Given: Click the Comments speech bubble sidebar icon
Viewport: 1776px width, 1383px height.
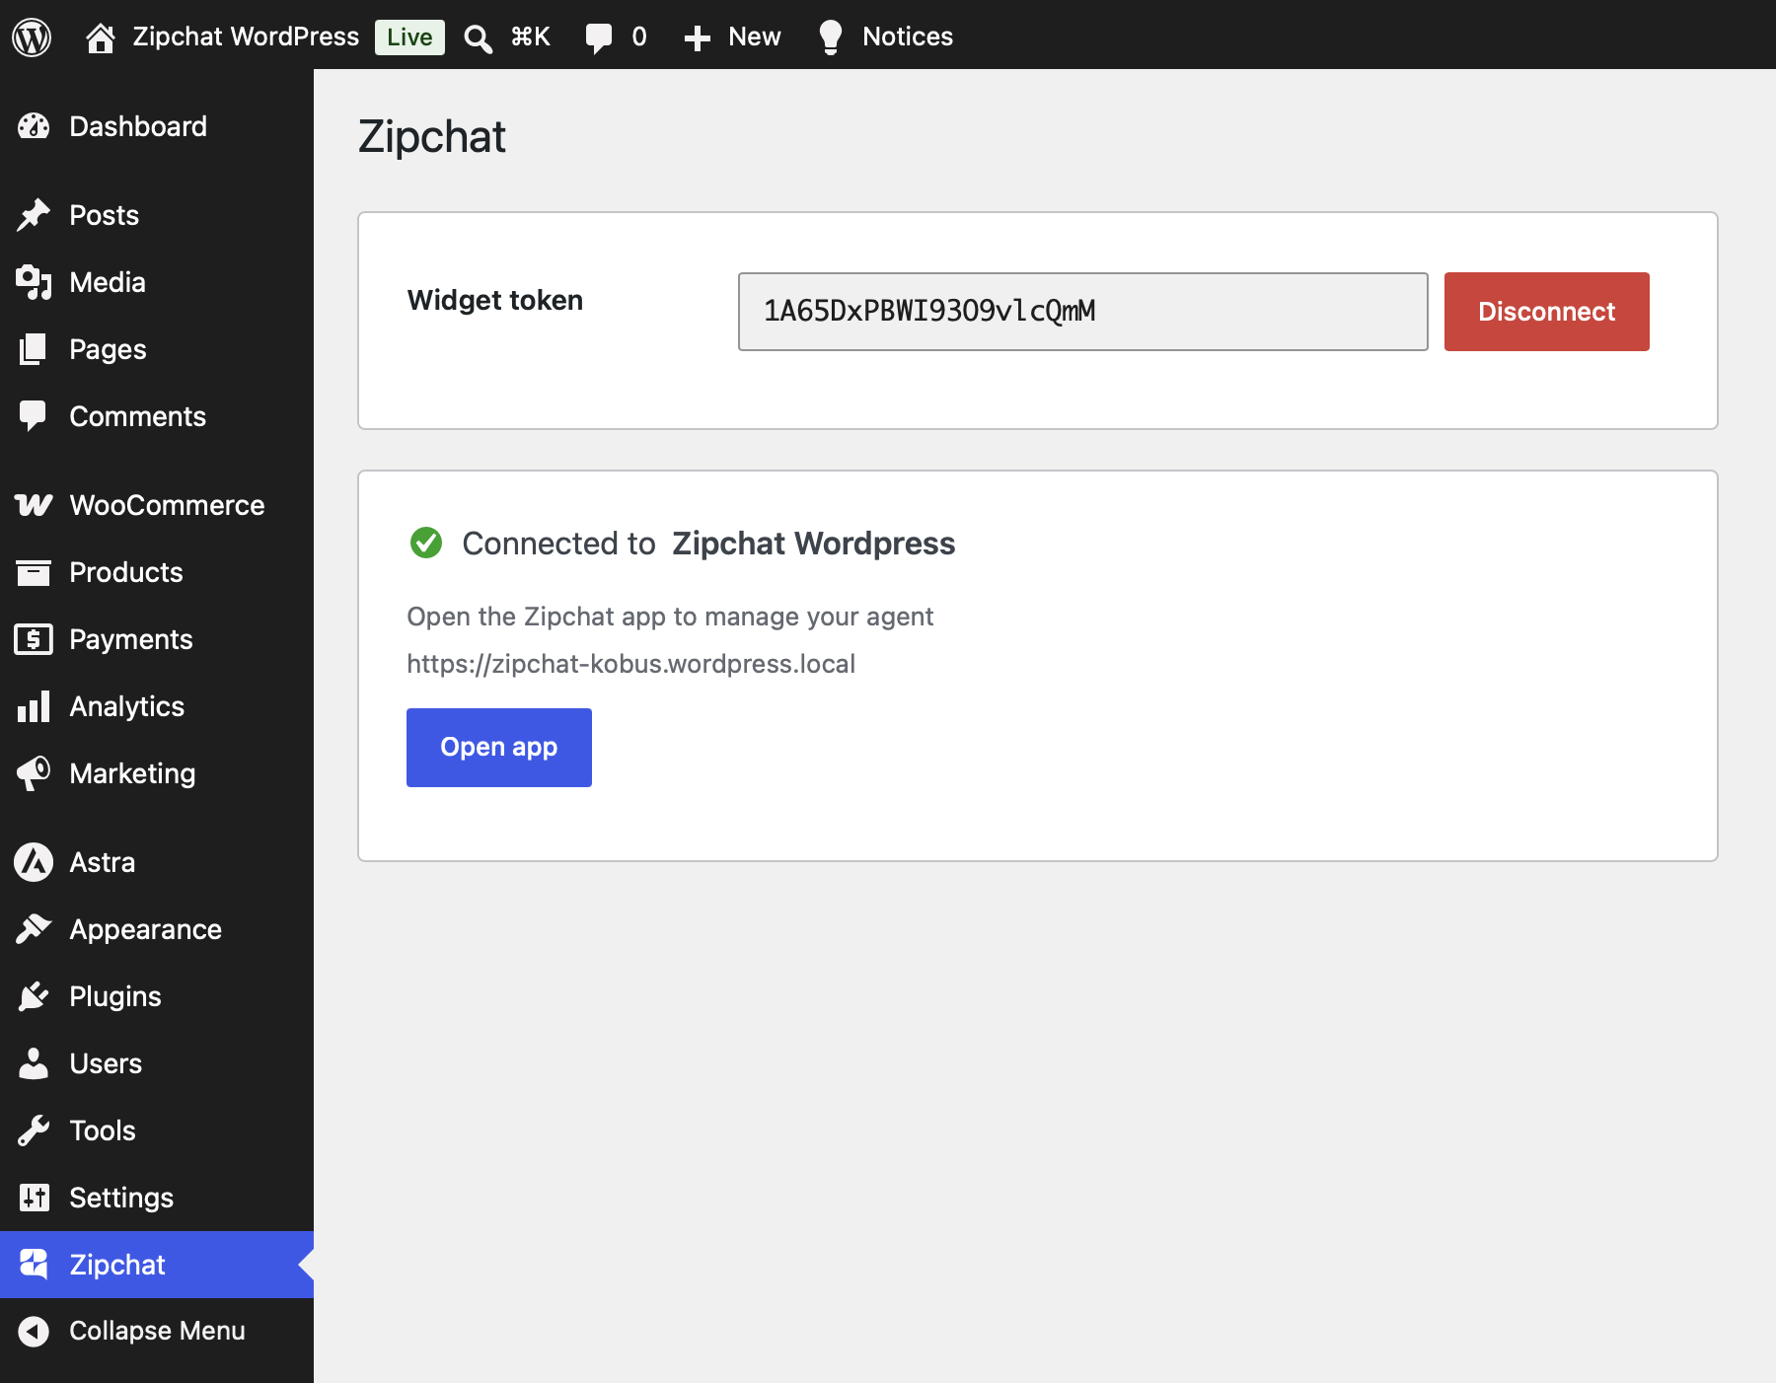Looking at the screenshot, I should click(x=34, y=416).
